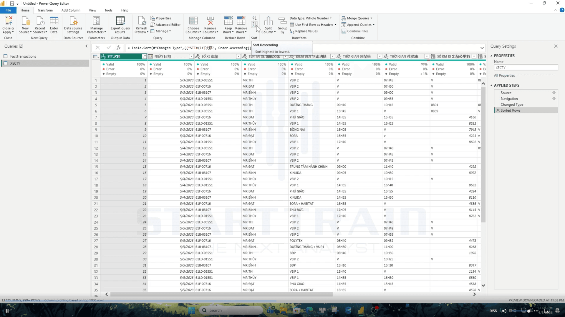Image resolution: width=565 pixels, height=317 pixels.
Task: Click the fx formula button
Action: tap(118, 48)
